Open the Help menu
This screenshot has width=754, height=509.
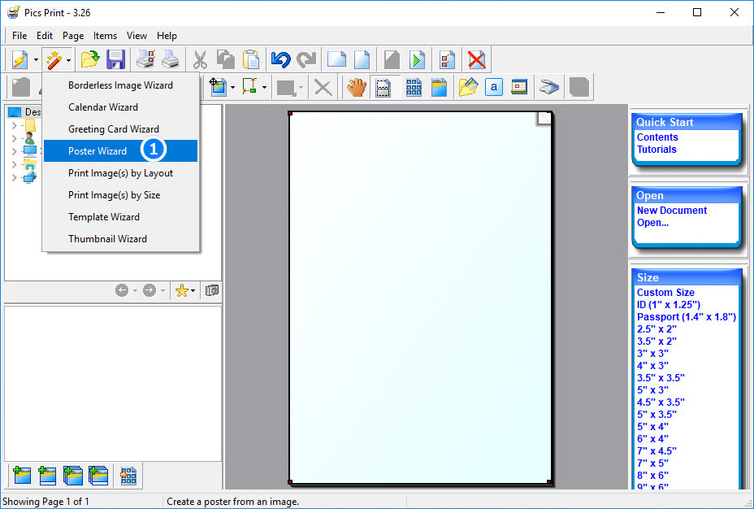167,36
